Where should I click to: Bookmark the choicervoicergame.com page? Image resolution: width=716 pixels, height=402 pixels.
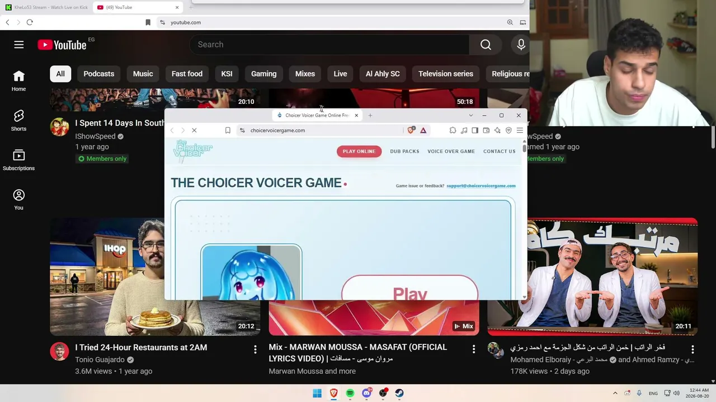click(x=228, y=130)
